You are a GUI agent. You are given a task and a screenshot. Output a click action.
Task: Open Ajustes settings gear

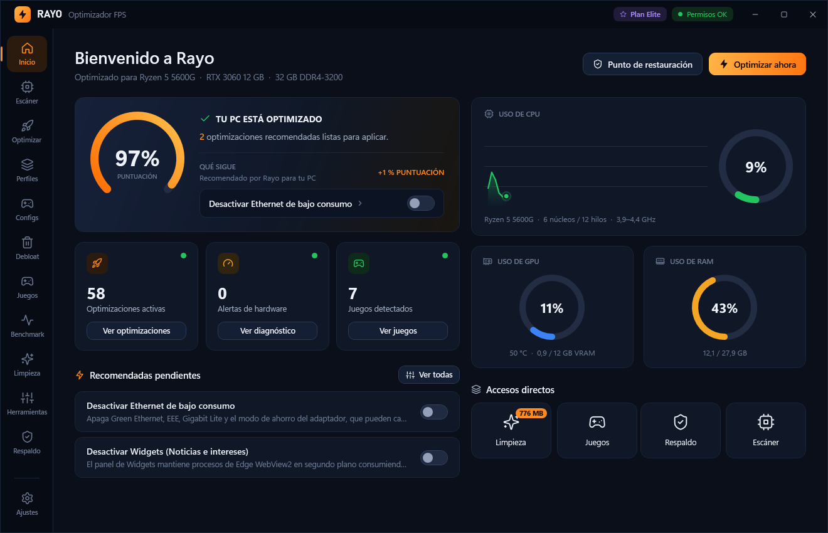[x=27, y=504]
